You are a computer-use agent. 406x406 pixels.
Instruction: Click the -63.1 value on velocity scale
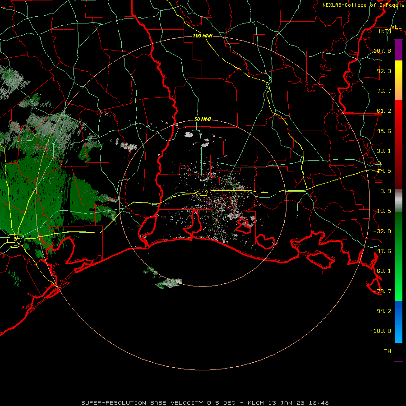tap(382, 271)
